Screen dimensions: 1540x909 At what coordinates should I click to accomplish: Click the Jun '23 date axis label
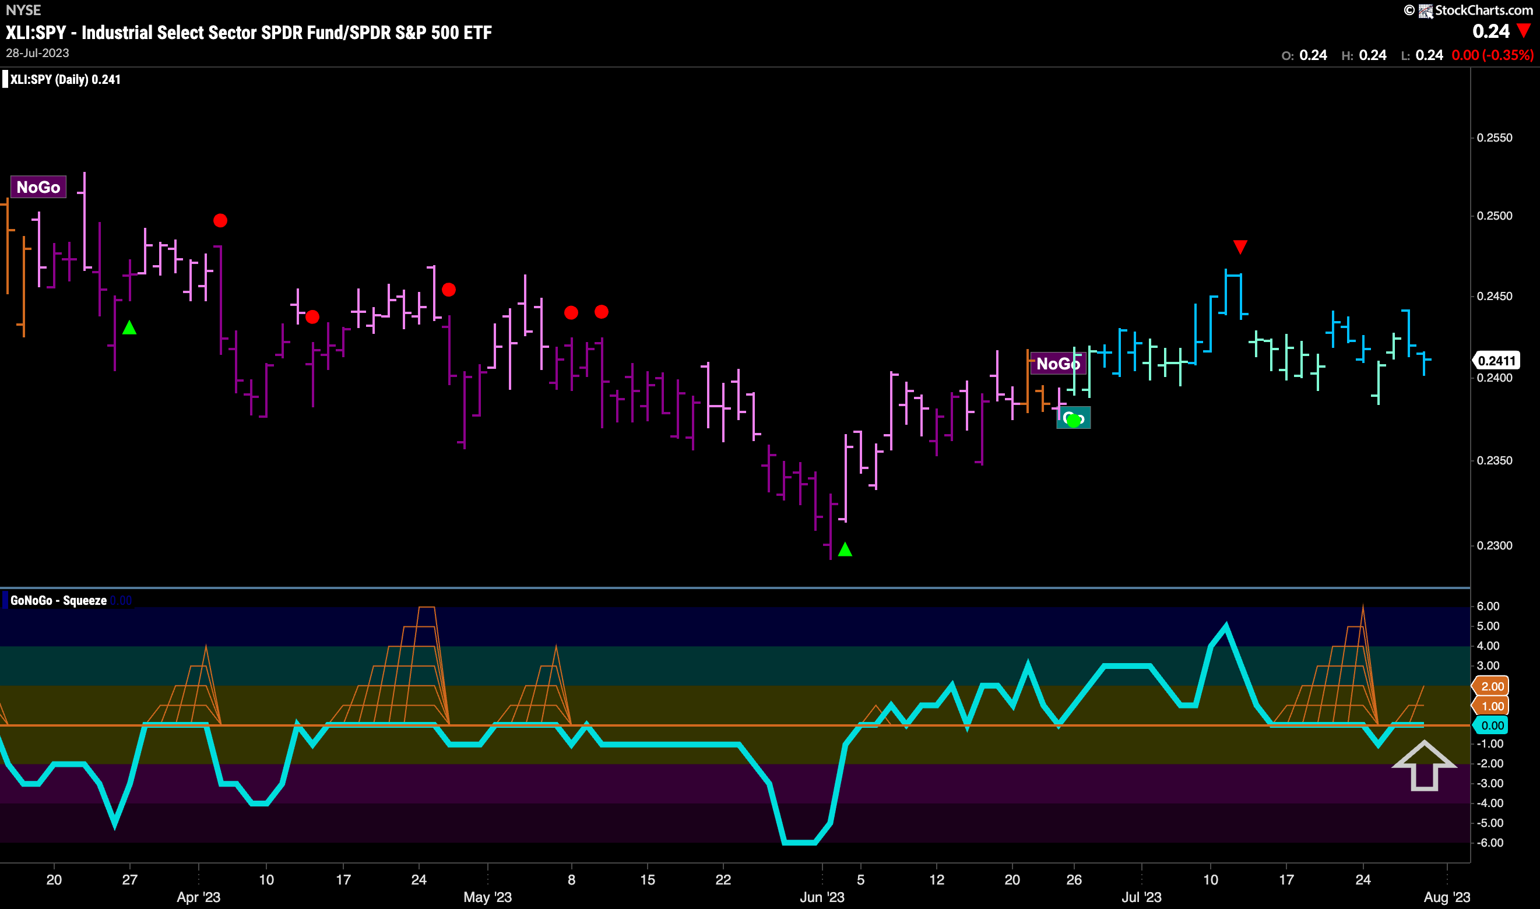[x=822, y=897]
